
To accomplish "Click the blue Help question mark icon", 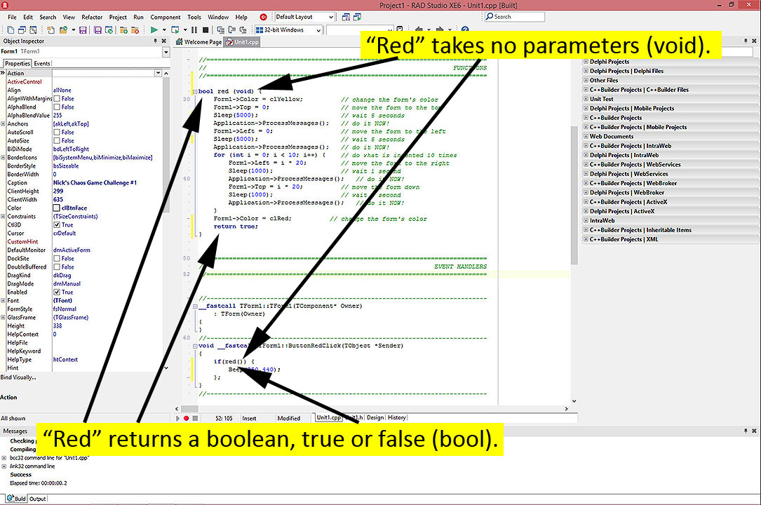I will click(465, 30).
